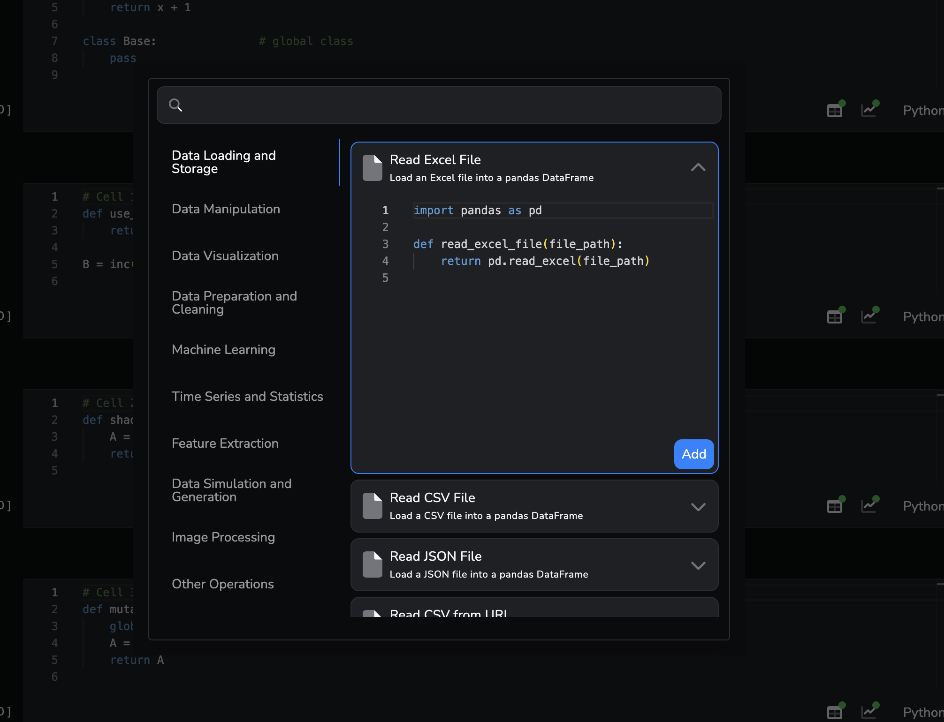Switch to the Data Manipulation category
Screen dimensions: 944x722
click(226, 209)
